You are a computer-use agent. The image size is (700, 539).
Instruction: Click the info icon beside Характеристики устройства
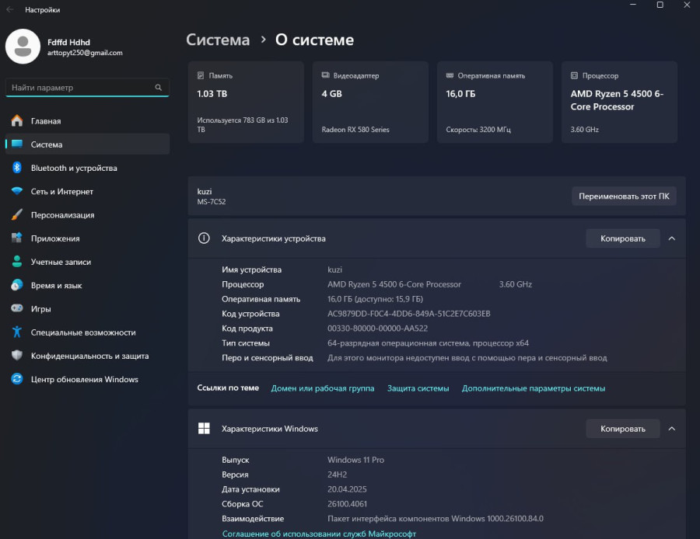click(204, 238)
